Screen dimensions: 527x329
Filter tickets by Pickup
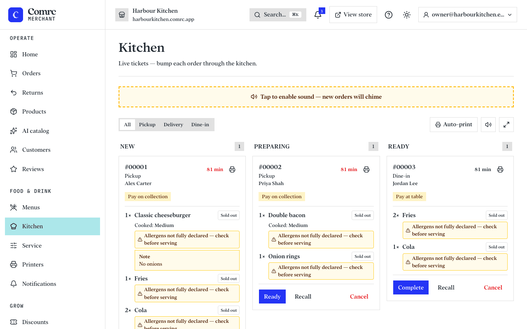(x=147, y=125)
